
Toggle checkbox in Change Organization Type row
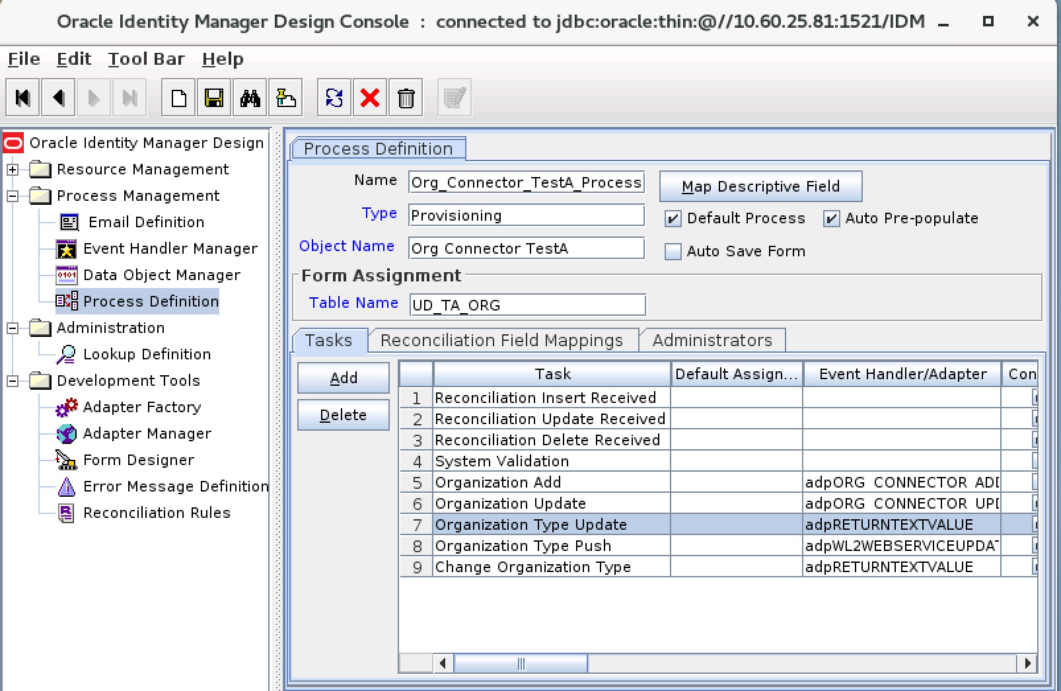click(1035, 567)
